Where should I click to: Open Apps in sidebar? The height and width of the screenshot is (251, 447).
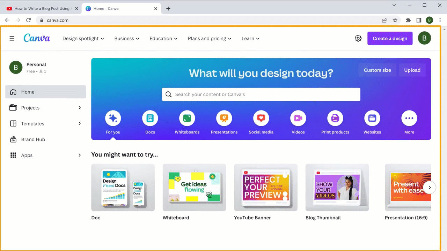point(45,155)
